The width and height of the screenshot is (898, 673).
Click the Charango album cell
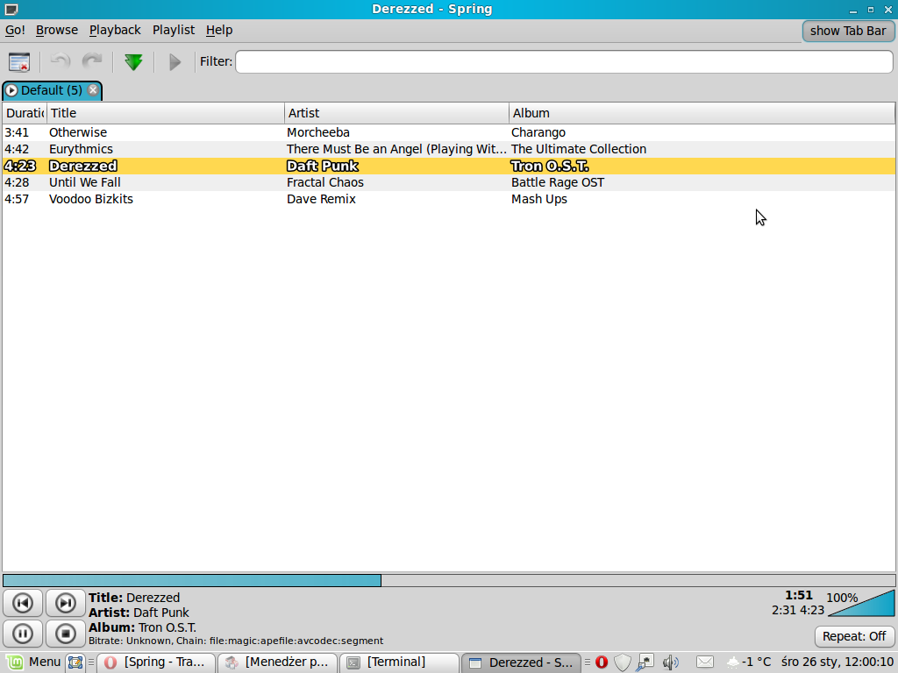point(538,132)
